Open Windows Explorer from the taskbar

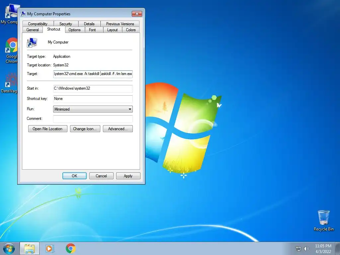pos(30,248)
